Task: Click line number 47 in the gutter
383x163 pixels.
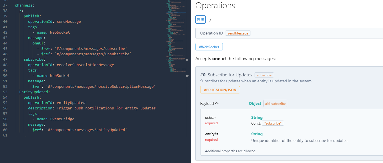Action: tap(5, 60)
